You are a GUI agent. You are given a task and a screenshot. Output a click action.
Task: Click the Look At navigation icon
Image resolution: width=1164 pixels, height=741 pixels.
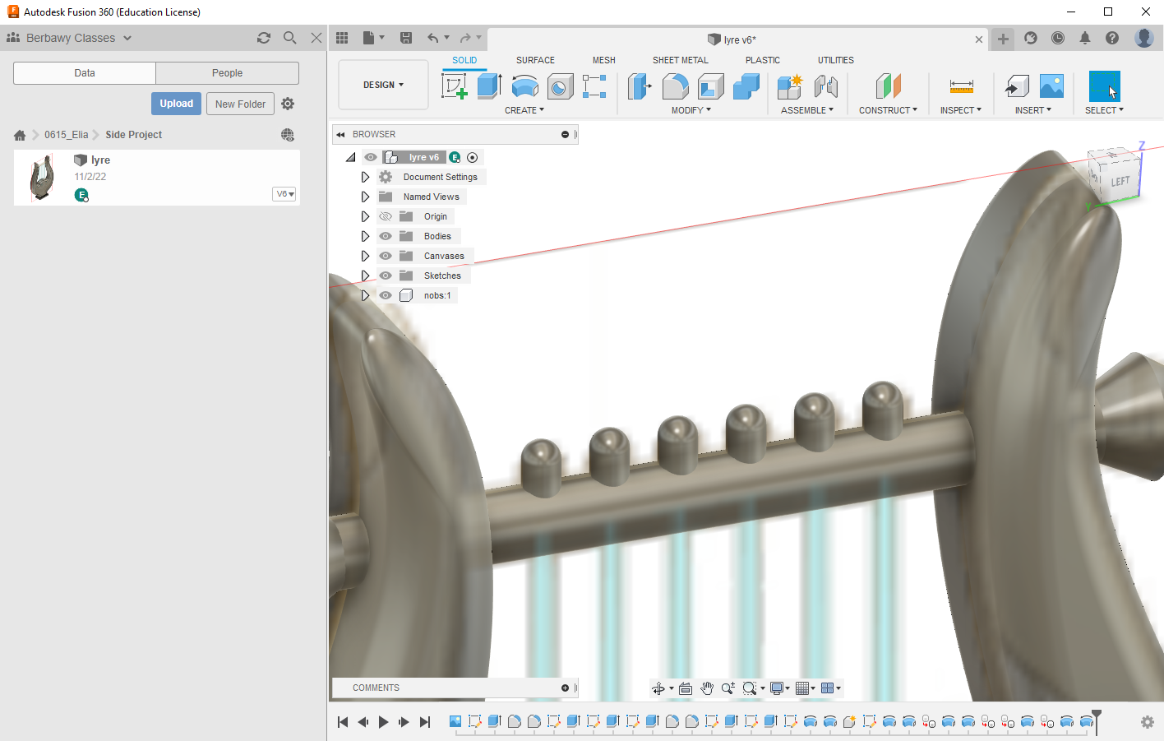pyautogui.click(x=686, y=688)
